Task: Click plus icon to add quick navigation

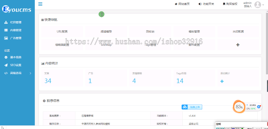Action: coord(238,45)
